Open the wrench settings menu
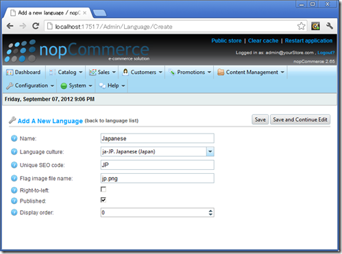The image size is (342, 254). pyautogui.click(x=330, y=26)
